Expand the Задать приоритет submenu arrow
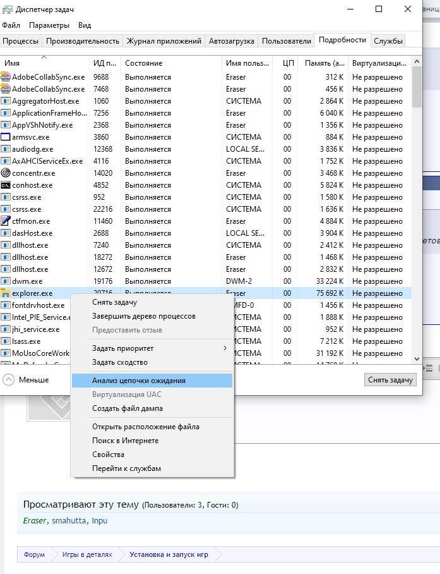Screen dimensions: 440x574 tap(225, 348)
